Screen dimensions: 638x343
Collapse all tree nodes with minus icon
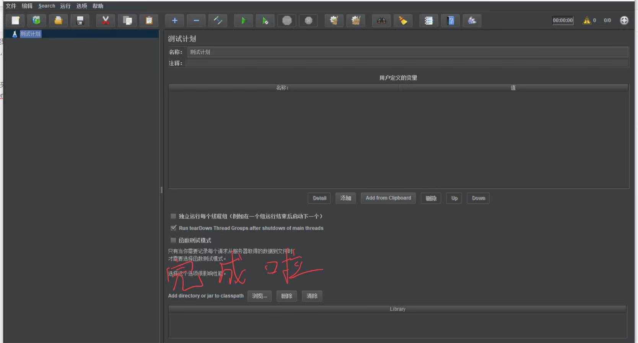[x=196, y=21]
